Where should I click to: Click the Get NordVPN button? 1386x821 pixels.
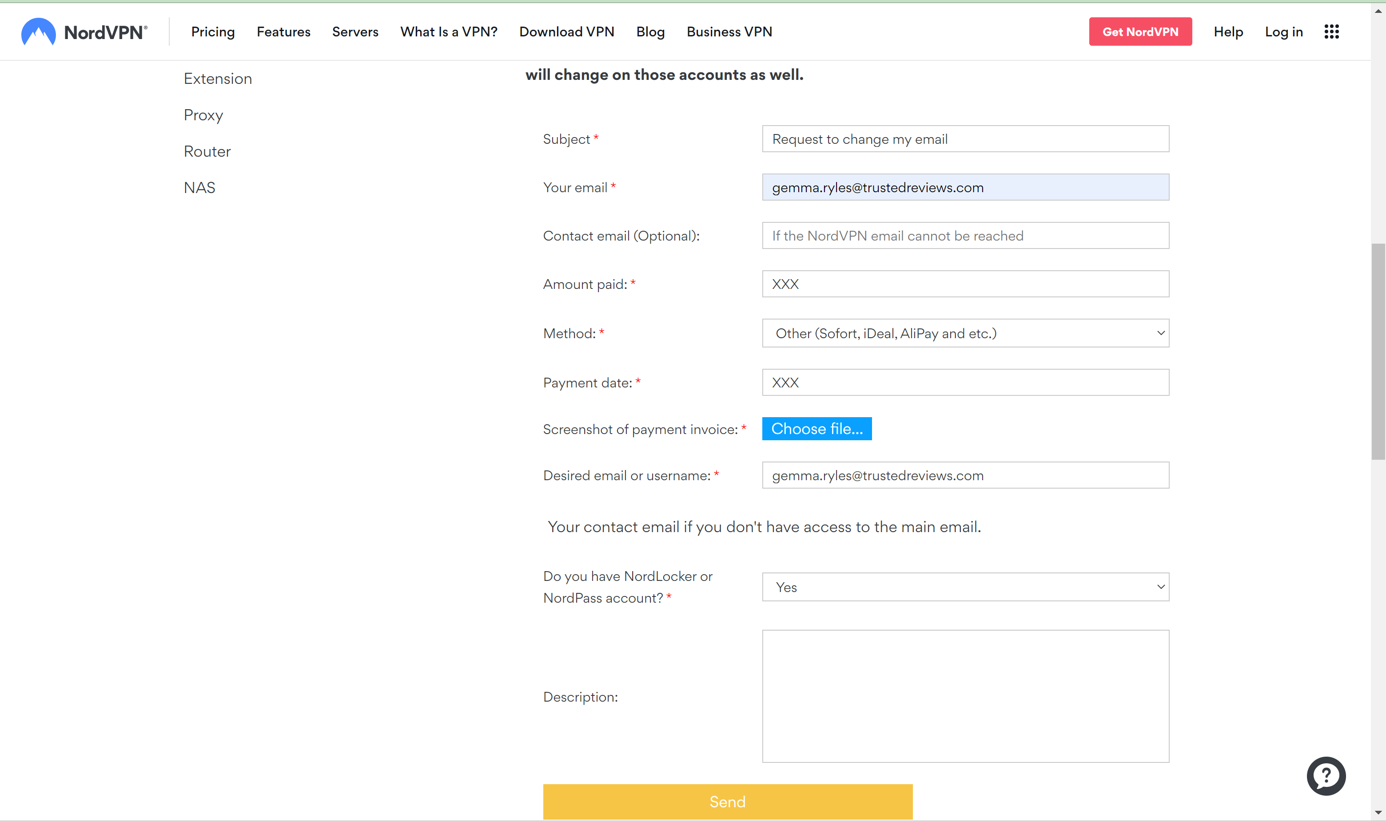point(1141,32)
